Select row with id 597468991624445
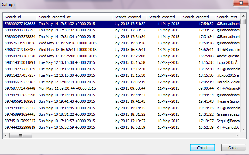The width and height of the screenshot is (249, 155). [x=121, y=114]
